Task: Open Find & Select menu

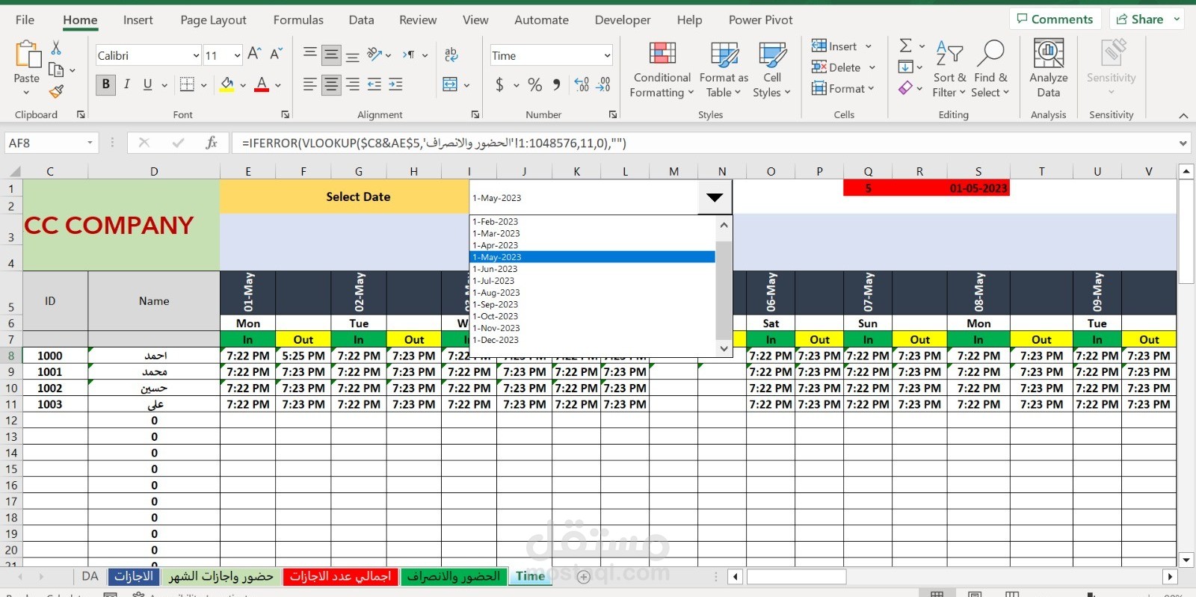Action: coord(991,69)
